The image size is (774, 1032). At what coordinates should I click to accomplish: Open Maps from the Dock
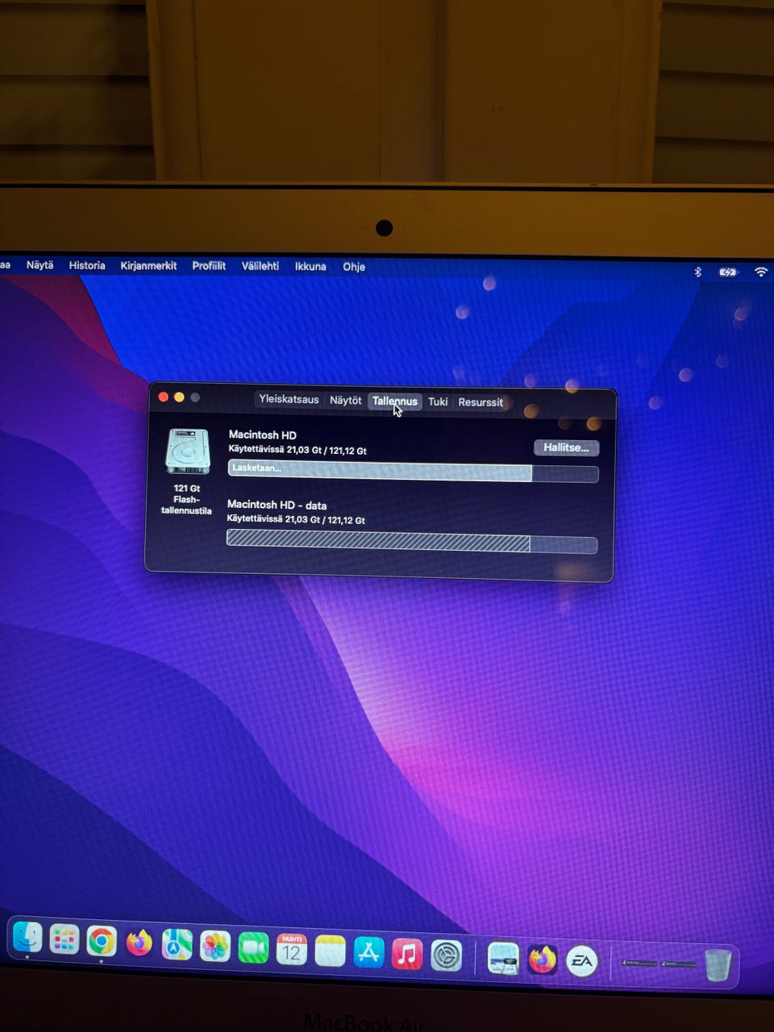tap(177, 945)
